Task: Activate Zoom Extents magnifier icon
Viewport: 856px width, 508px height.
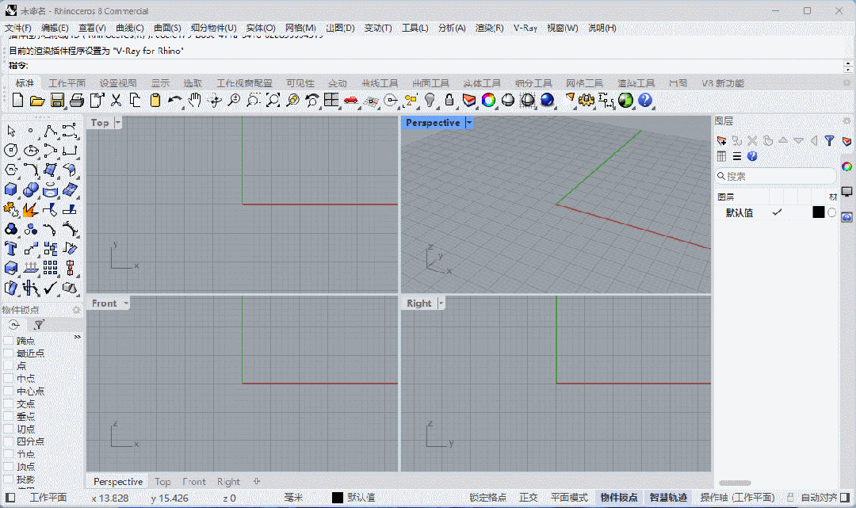Action: [273, 101]
